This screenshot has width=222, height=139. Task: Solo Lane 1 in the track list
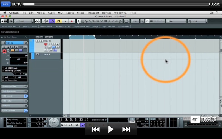(x=37, y=54)
